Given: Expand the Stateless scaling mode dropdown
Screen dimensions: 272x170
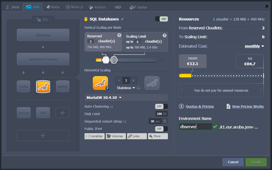Looking at the screenshot, I should [x=126, y=88].
